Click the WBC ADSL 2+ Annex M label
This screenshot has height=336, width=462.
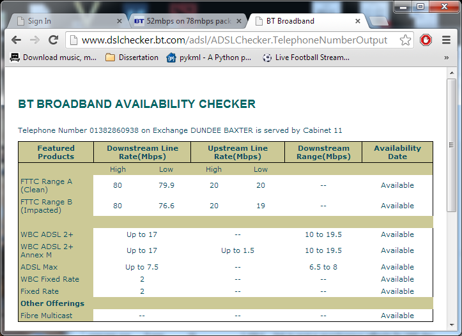(47, 250)
